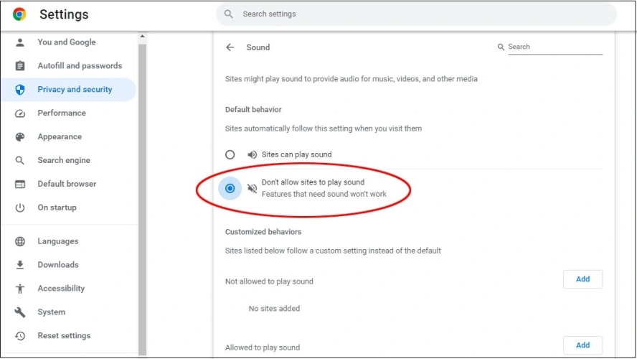Open Autofill and passwords settings

pos(80,66)
